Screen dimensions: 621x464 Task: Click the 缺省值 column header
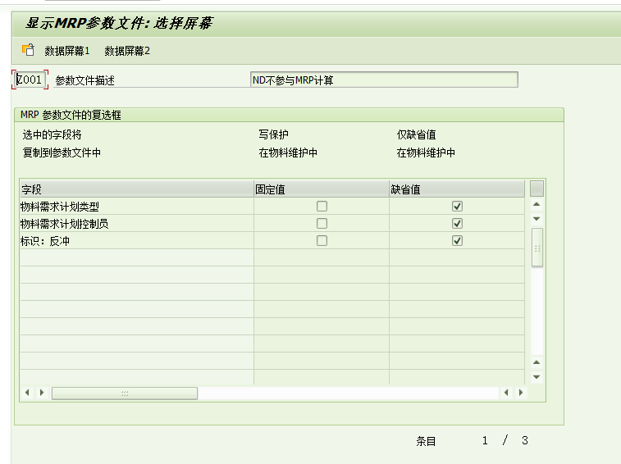pos(456,189)
